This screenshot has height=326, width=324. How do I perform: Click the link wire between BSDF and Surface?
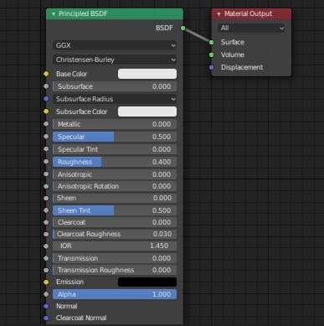pyautogui.click(x=197, y=35)
